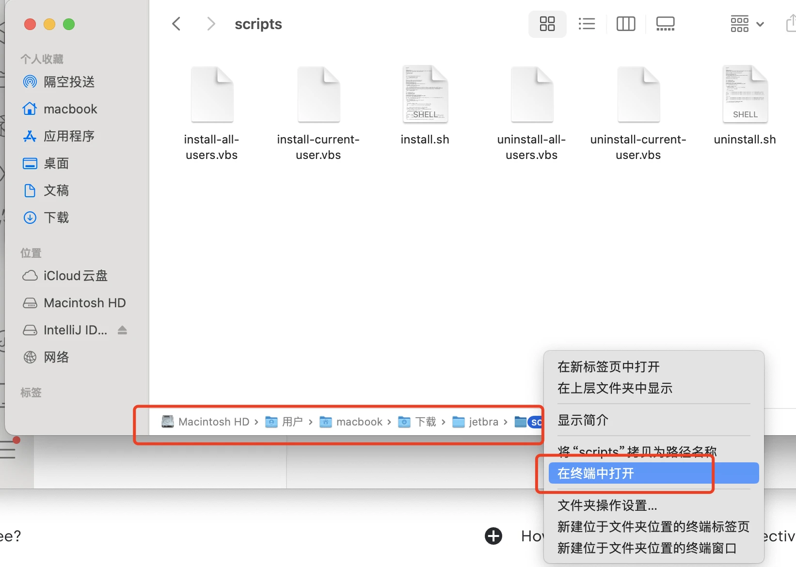
Task: Go back in Finder history
Action: tap(176, 24)
